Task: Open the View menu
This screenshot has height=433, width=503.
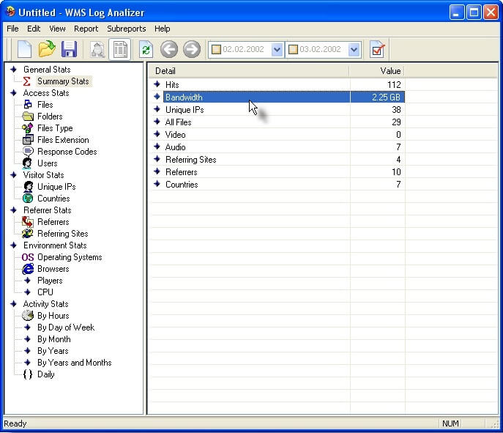Action: (57, 29)
